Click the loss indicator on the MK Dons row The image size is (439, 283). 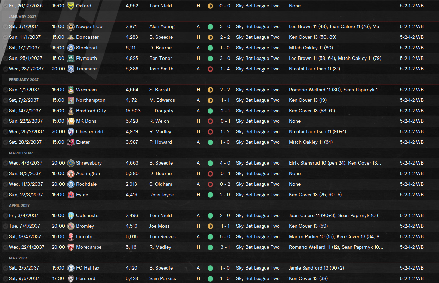click(x=210, y=121)
